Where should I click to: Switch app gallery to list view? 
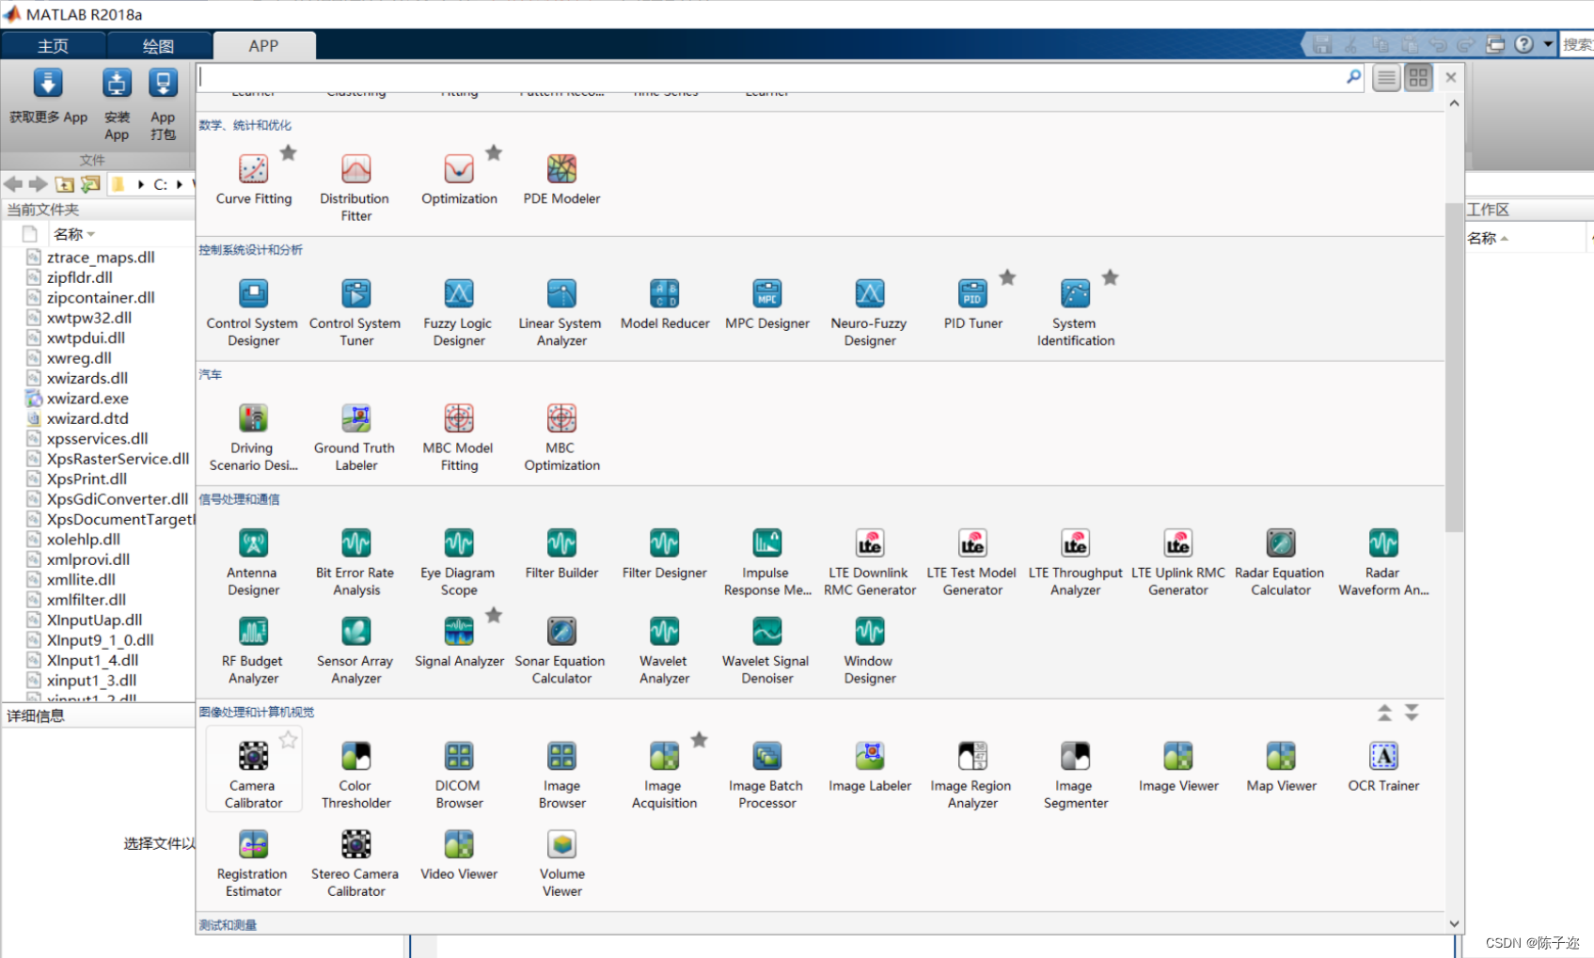1386,78
